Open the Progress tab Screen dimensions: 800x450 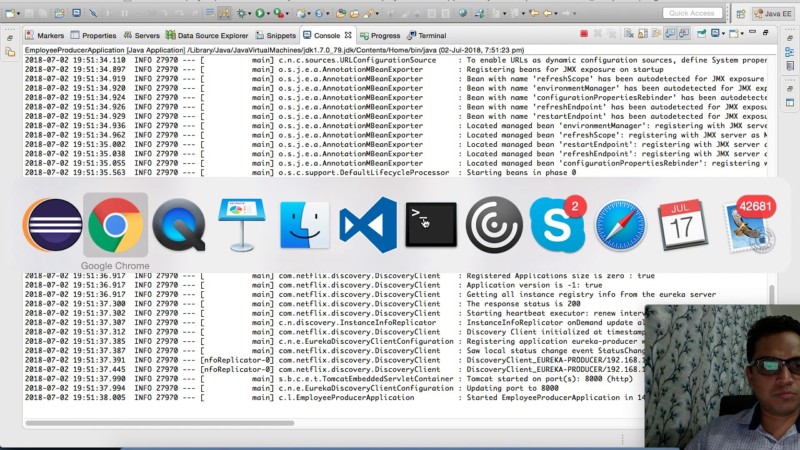coord(380,36)
